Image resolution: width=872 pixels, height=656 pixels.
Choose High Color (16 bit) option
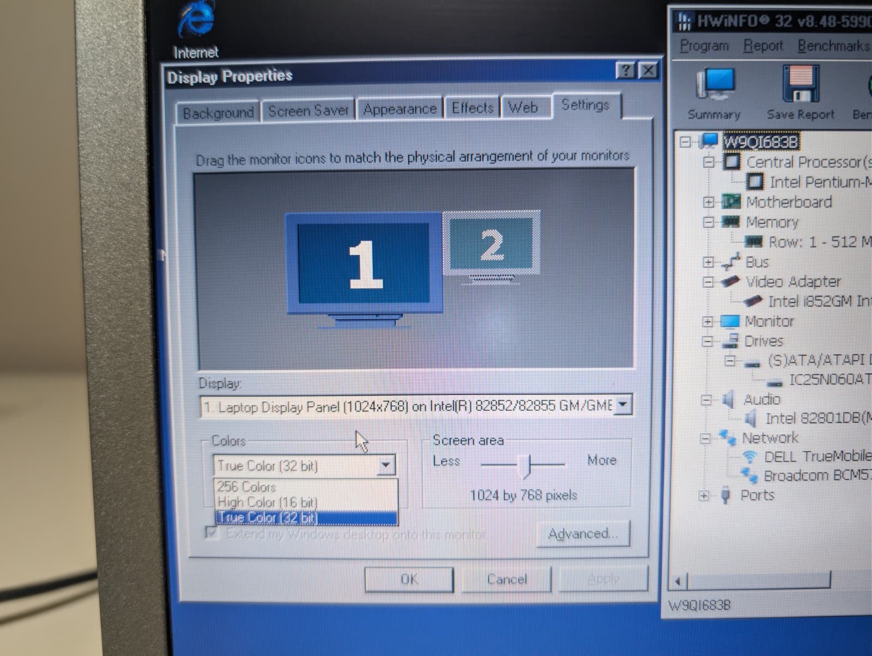(305, 501)
